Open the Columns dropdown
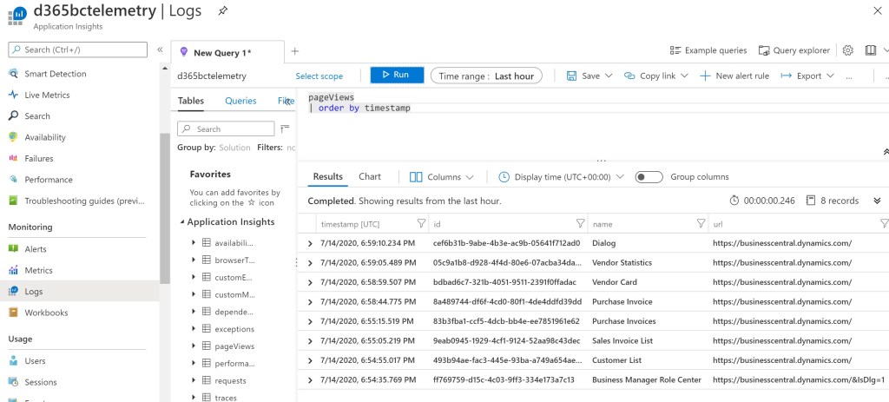889x402 pixels. pos(442,177)
